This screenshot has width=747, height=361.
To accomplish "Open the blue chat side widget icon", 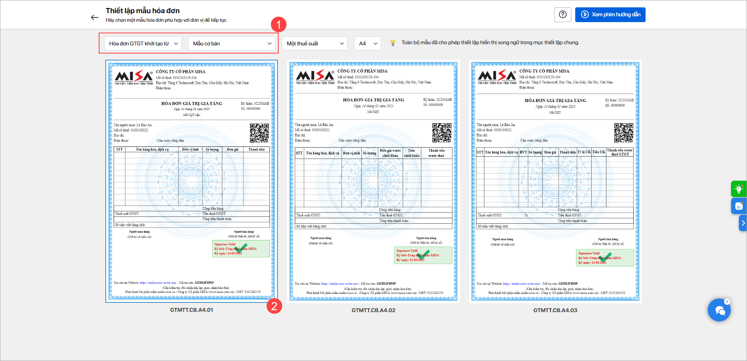I will (x=738, y=206).
